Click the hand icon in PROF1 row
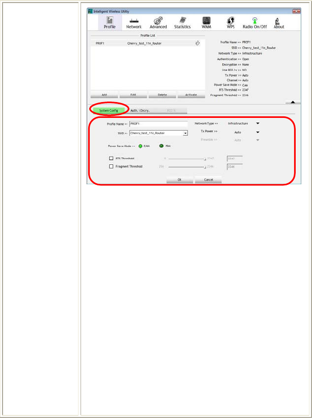This screenshot has width=312, height=418. pyautogui.click(x=197, y=43)
